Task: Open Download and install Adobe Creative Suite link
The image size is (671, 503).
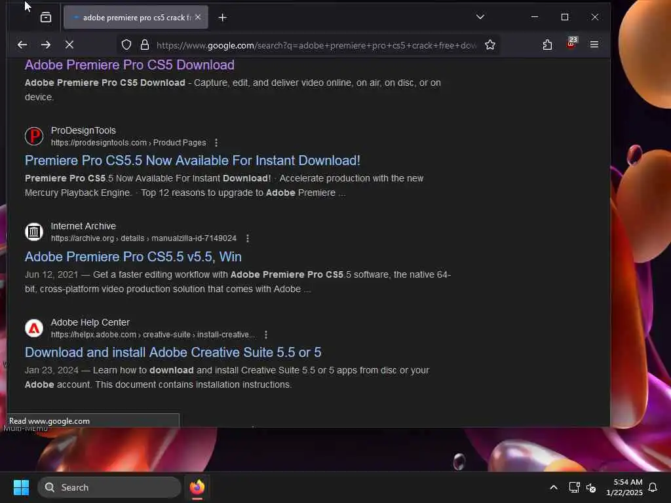Action: [173, 352]
